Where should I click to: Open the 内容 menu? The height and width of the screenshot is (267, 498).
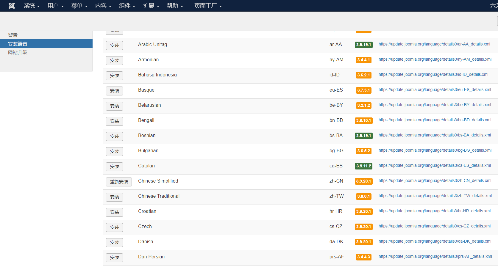103,6
